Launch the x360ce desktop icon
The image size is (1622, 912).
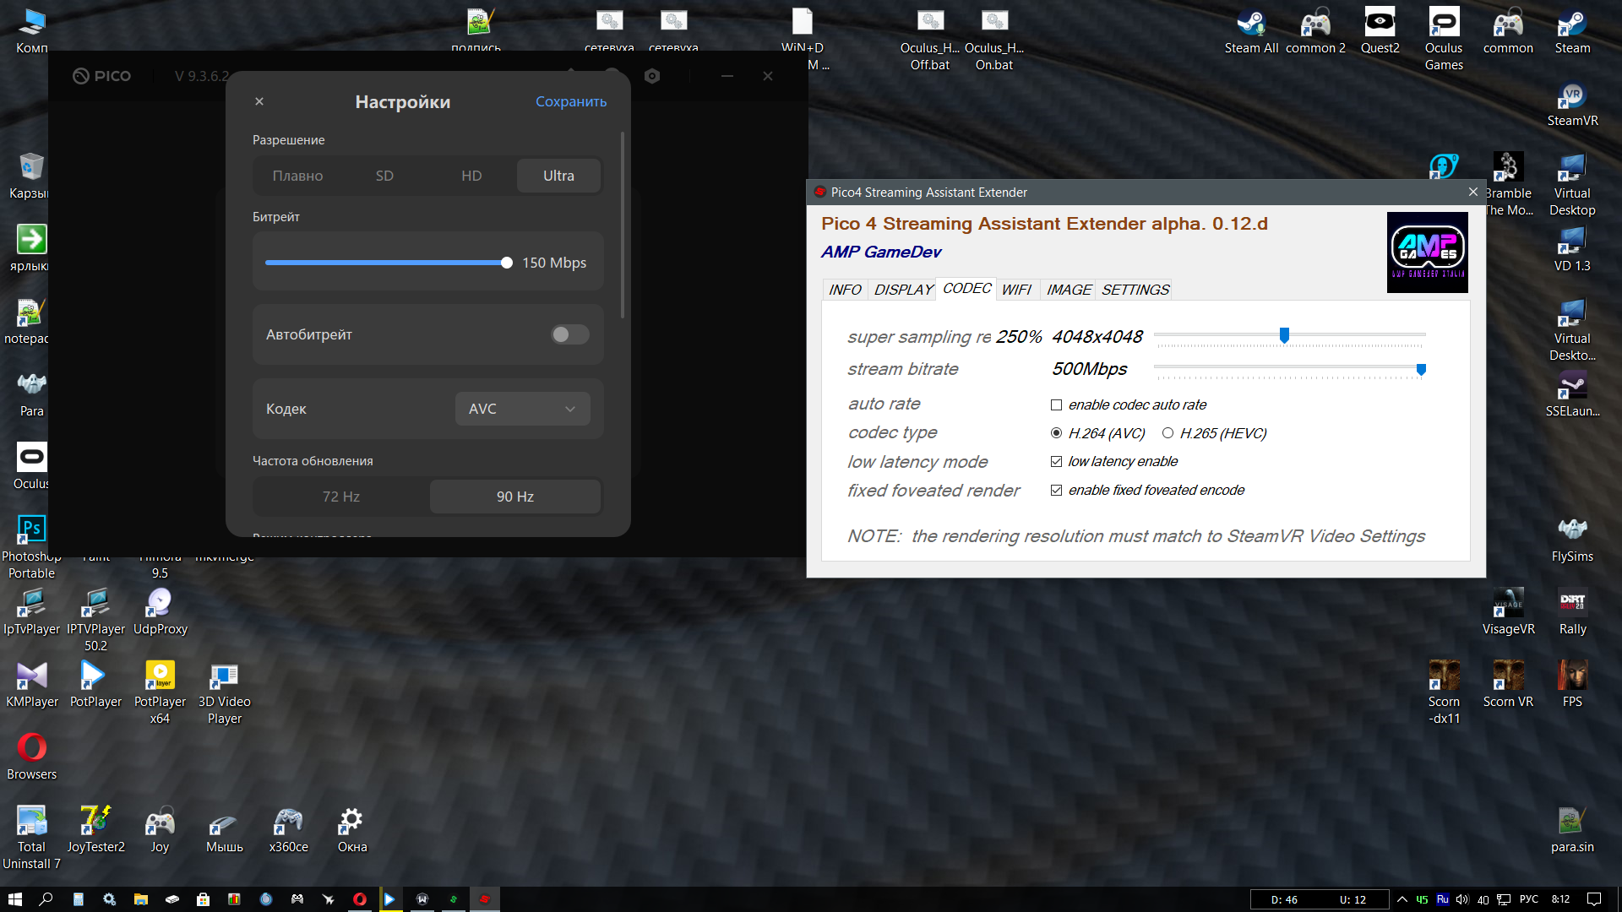click(x=288, y=830)
